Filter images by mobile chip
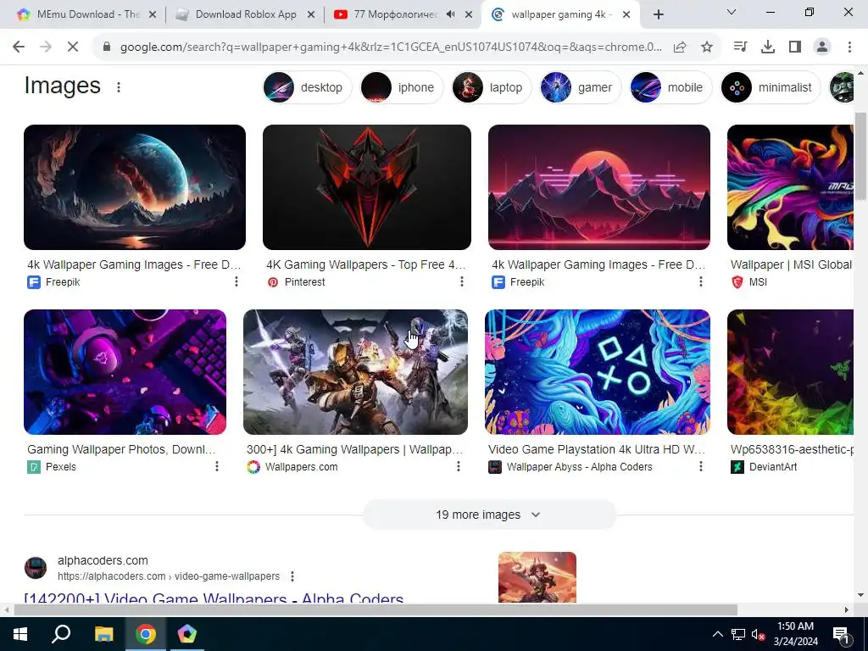The width and height of the screenshot is (868, 651). click(670, 87)
